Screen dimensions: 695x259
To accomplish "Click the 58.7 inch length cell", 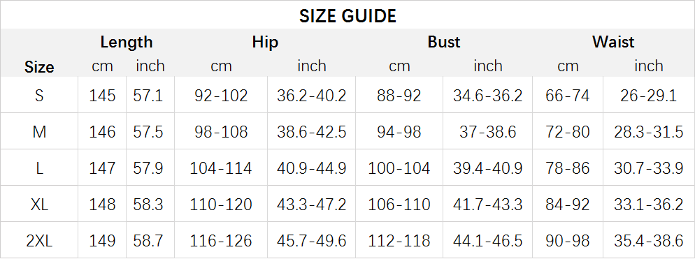I will coord(148,241).
